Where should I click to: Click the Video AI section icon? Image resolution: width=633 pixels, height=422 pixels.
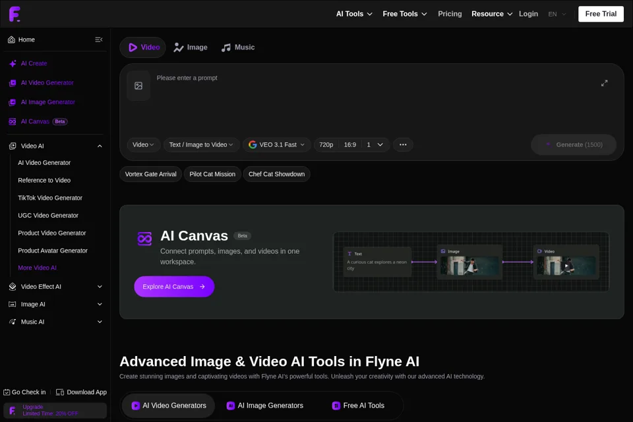pyautogui.click(x=13, y=146)
